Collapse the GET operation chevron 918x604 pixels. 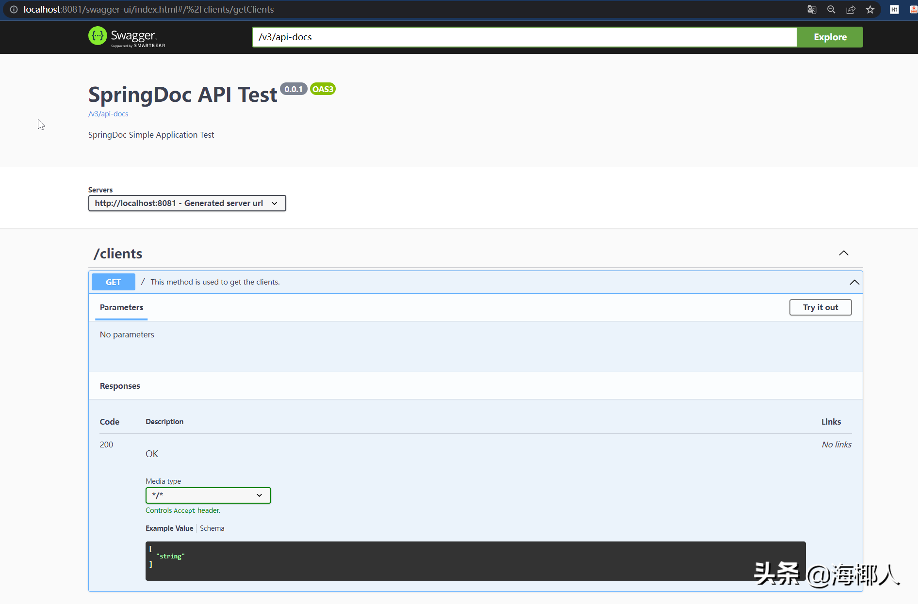point(854,282)
